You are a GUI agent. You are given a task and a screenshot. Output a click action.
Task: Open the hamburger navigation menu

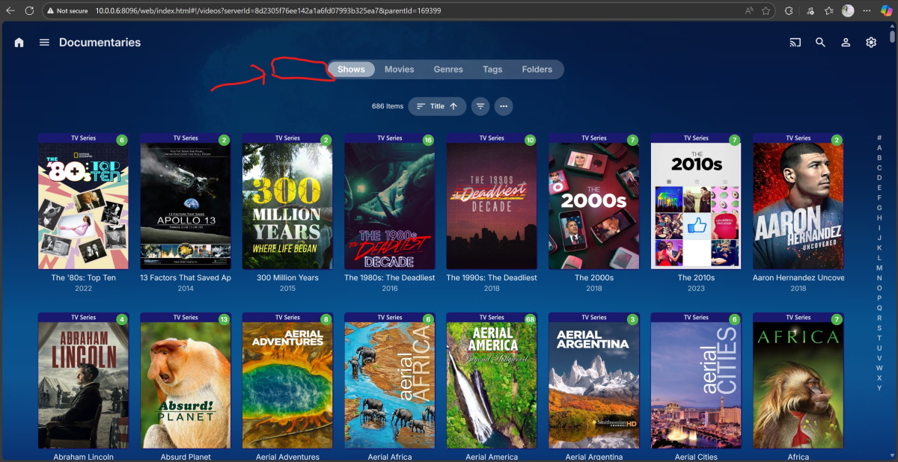pos(44,43)
